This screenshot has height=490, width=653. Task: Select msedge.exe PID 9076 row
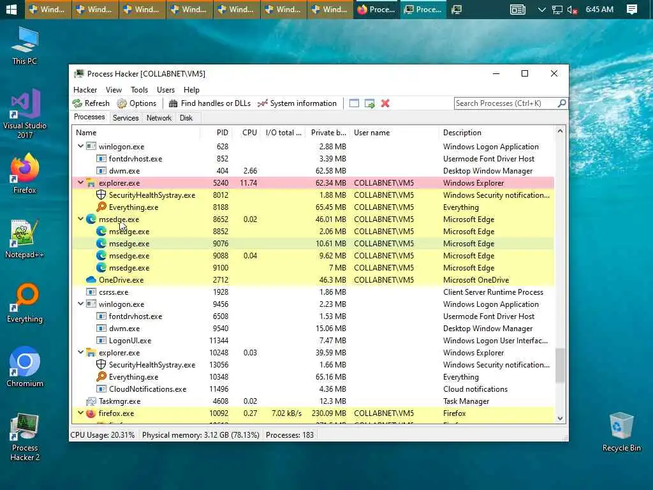[x=313, y=244]
